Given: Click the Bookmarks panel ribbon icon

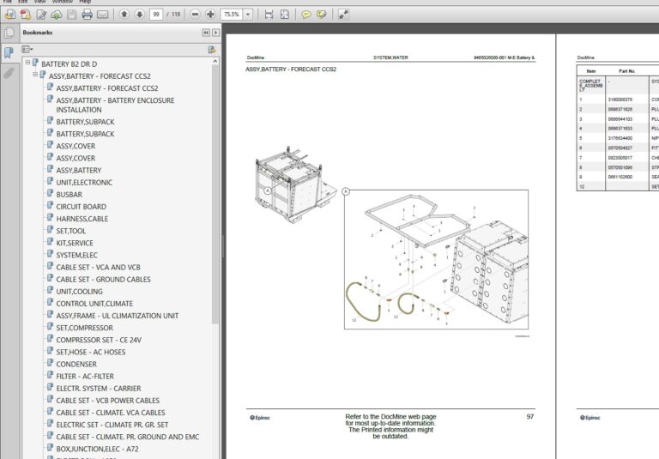Looking at the screenshot, I should [x=9, y=53].
